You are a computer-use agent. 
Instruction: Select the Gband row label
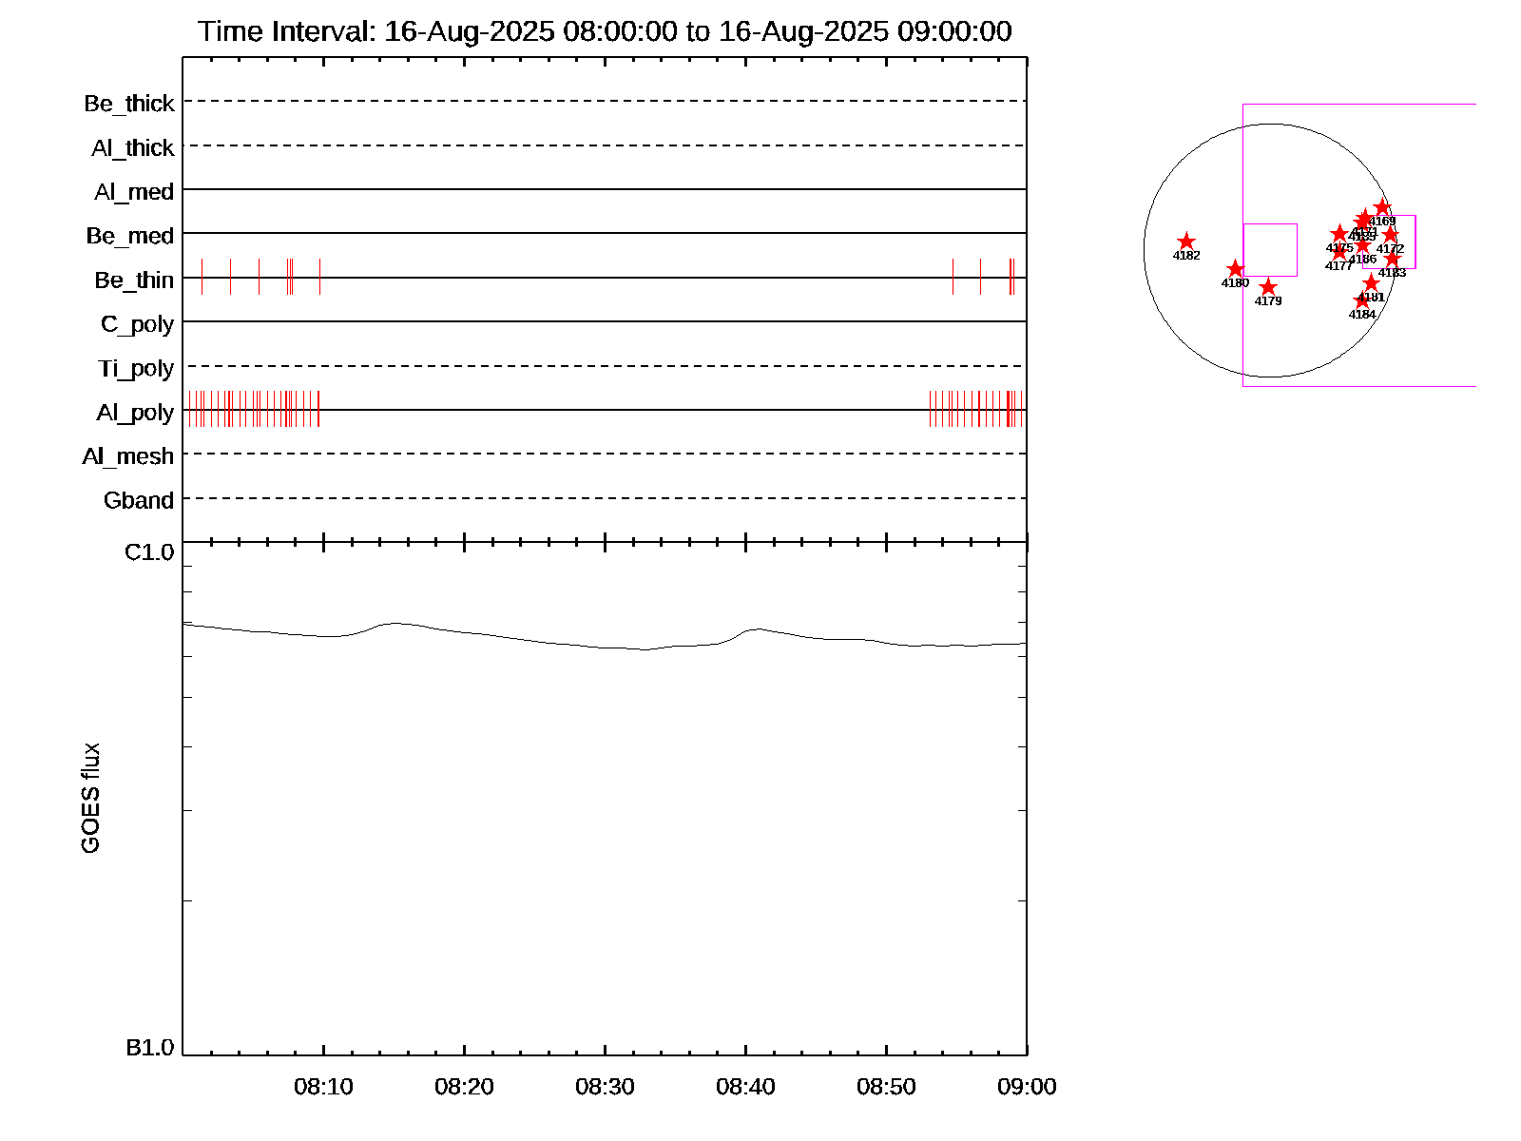[x=139, y=501]
